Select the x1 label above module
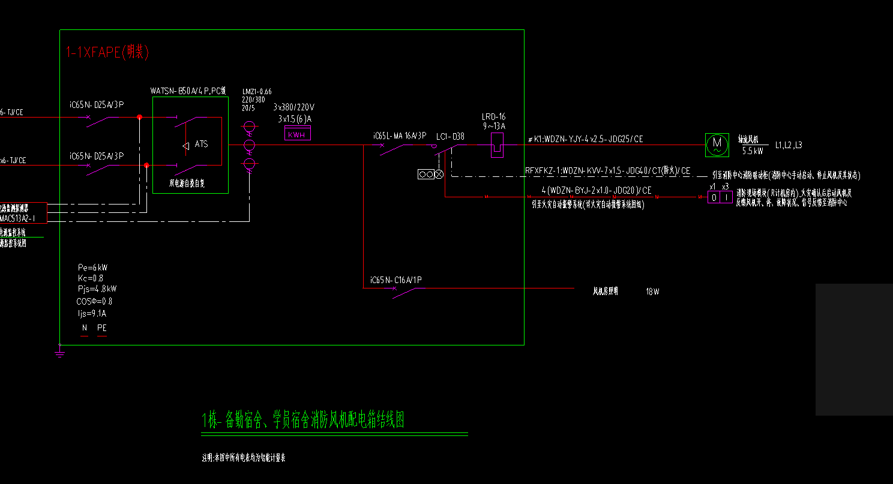This screenshot has width=893, height=484. 712,187
